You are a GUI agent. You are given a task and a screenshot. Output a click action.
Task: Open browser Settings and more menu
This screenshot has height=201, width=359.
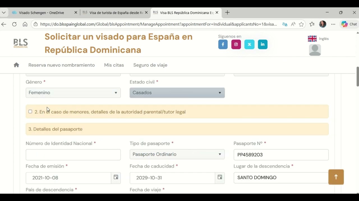pyautogui.click(x=333, y=24)
